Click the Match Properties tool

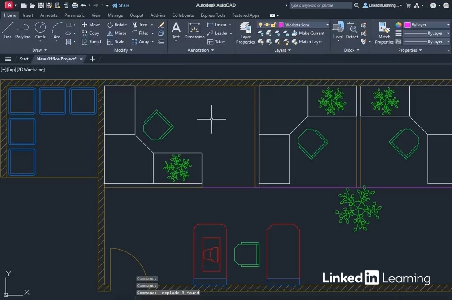(x=384, y=33)
